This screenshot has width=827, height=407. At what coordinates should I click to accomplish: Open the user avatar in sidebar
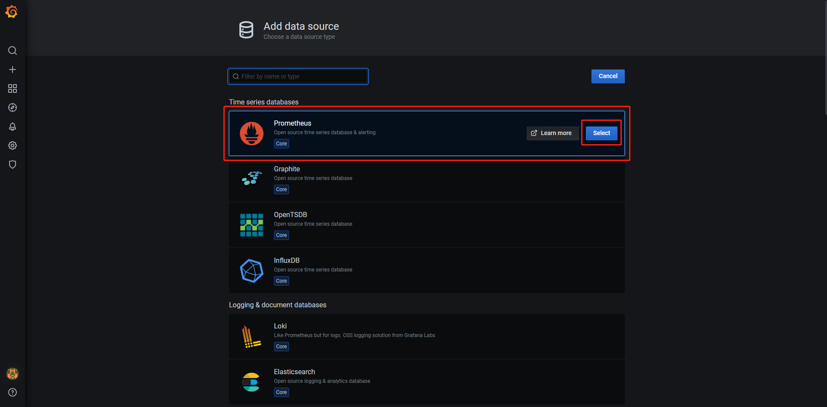(x=13, y=374)
